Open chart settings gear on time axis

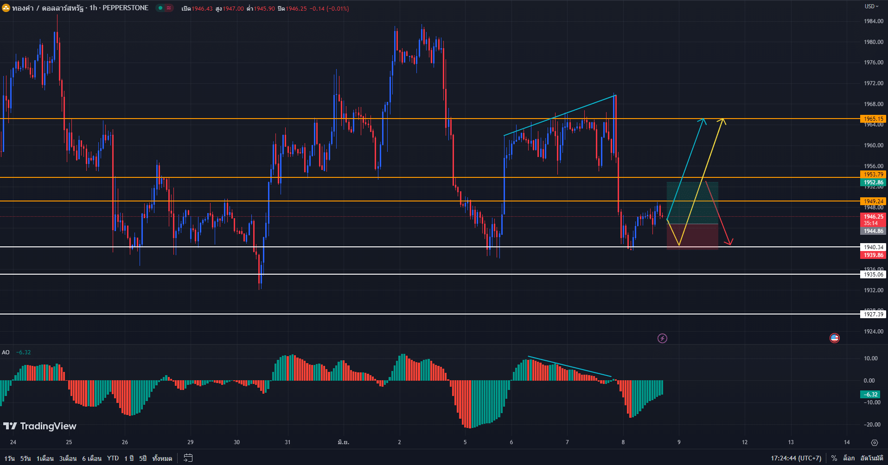coord(874,442)
